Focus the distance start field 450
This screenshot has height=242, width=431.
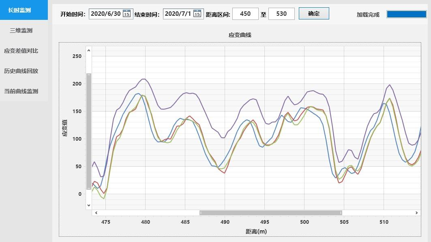245,14
